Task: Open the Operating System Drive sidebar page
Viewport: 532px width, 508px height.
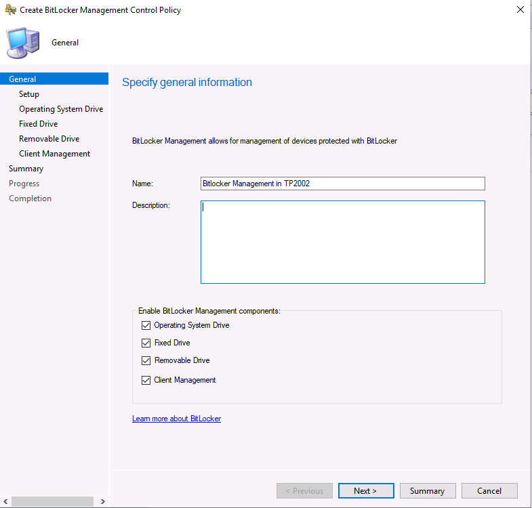Action: (x=61, y=109)
